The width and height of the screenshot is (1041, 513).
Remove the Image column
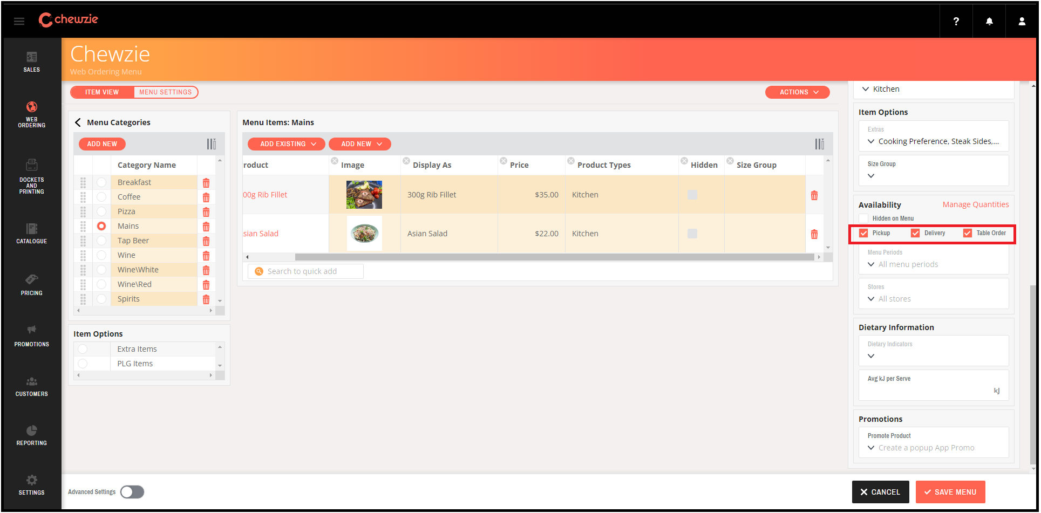(x=335, y=161)
